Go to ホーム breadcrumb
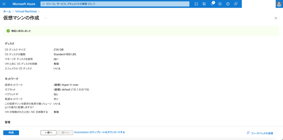 pyautogui.click(x=7, y=11)
